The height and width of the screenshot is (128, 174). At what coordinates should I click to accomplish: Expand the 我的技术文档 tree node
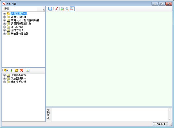point(4,82)
